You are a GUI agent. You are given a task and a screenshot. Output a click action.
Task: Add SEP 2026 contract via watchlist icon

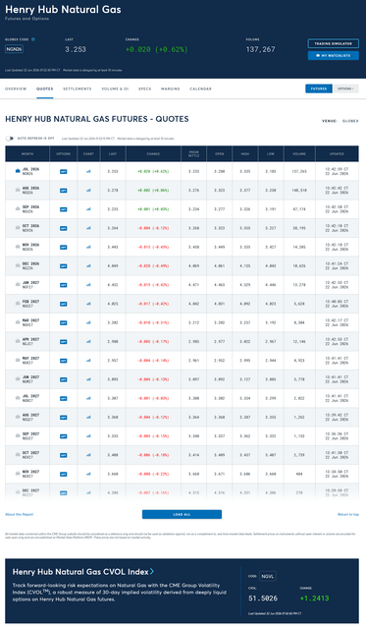coord(18,208)
